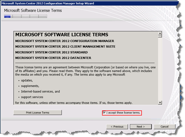Tick the 'I accept these license terms' checkbox
Viewport: 185px width, 137px height.
point(104,113)
